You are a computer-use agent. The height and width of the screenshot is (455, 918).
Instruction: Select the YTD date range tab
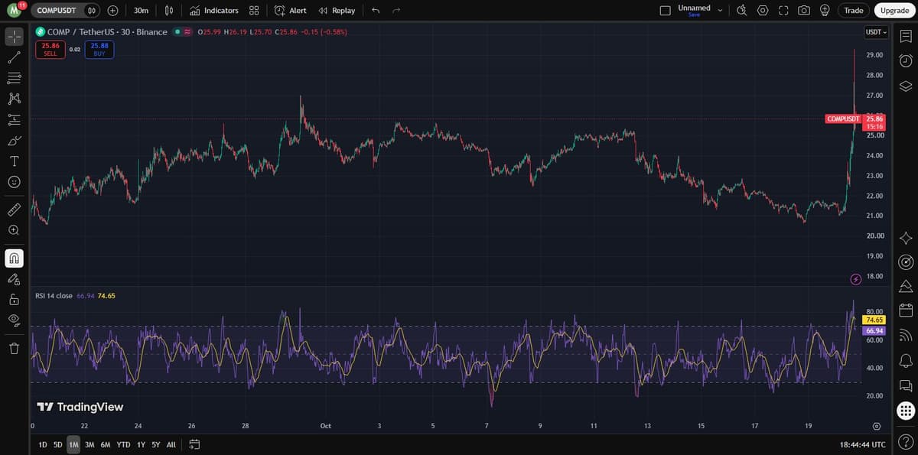pos(123,444)
